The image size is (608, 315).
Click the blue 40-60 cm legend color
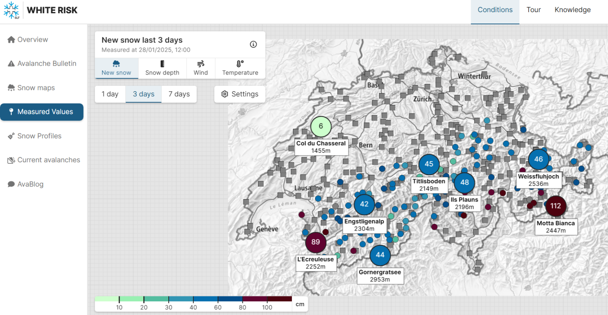(x=205, y=299)
